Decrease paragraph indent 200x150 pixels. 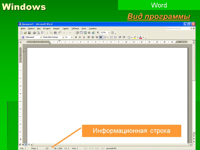[x=120, y=37]
